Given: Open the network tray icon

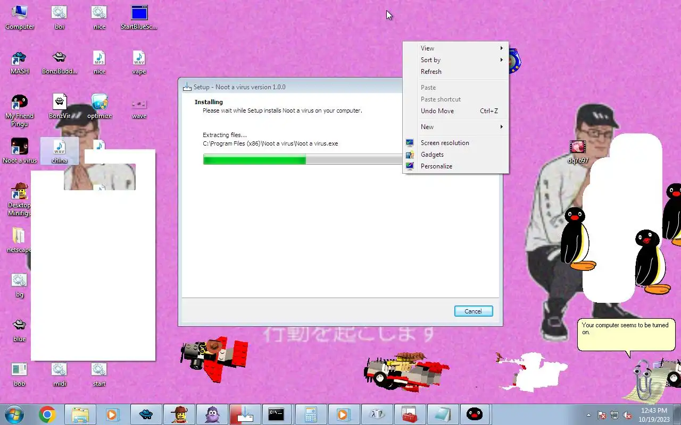Looking at the screenshot, I should pos(614,415).
